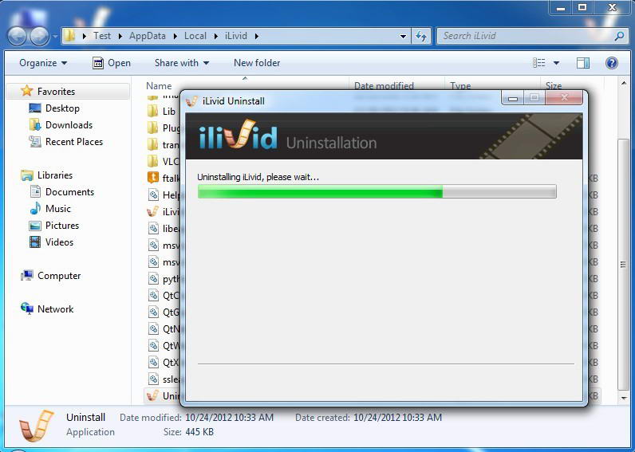Viewport: 635px width, 452px height.
Task: Select Libraries in the navigation pane
Action: 55,175
